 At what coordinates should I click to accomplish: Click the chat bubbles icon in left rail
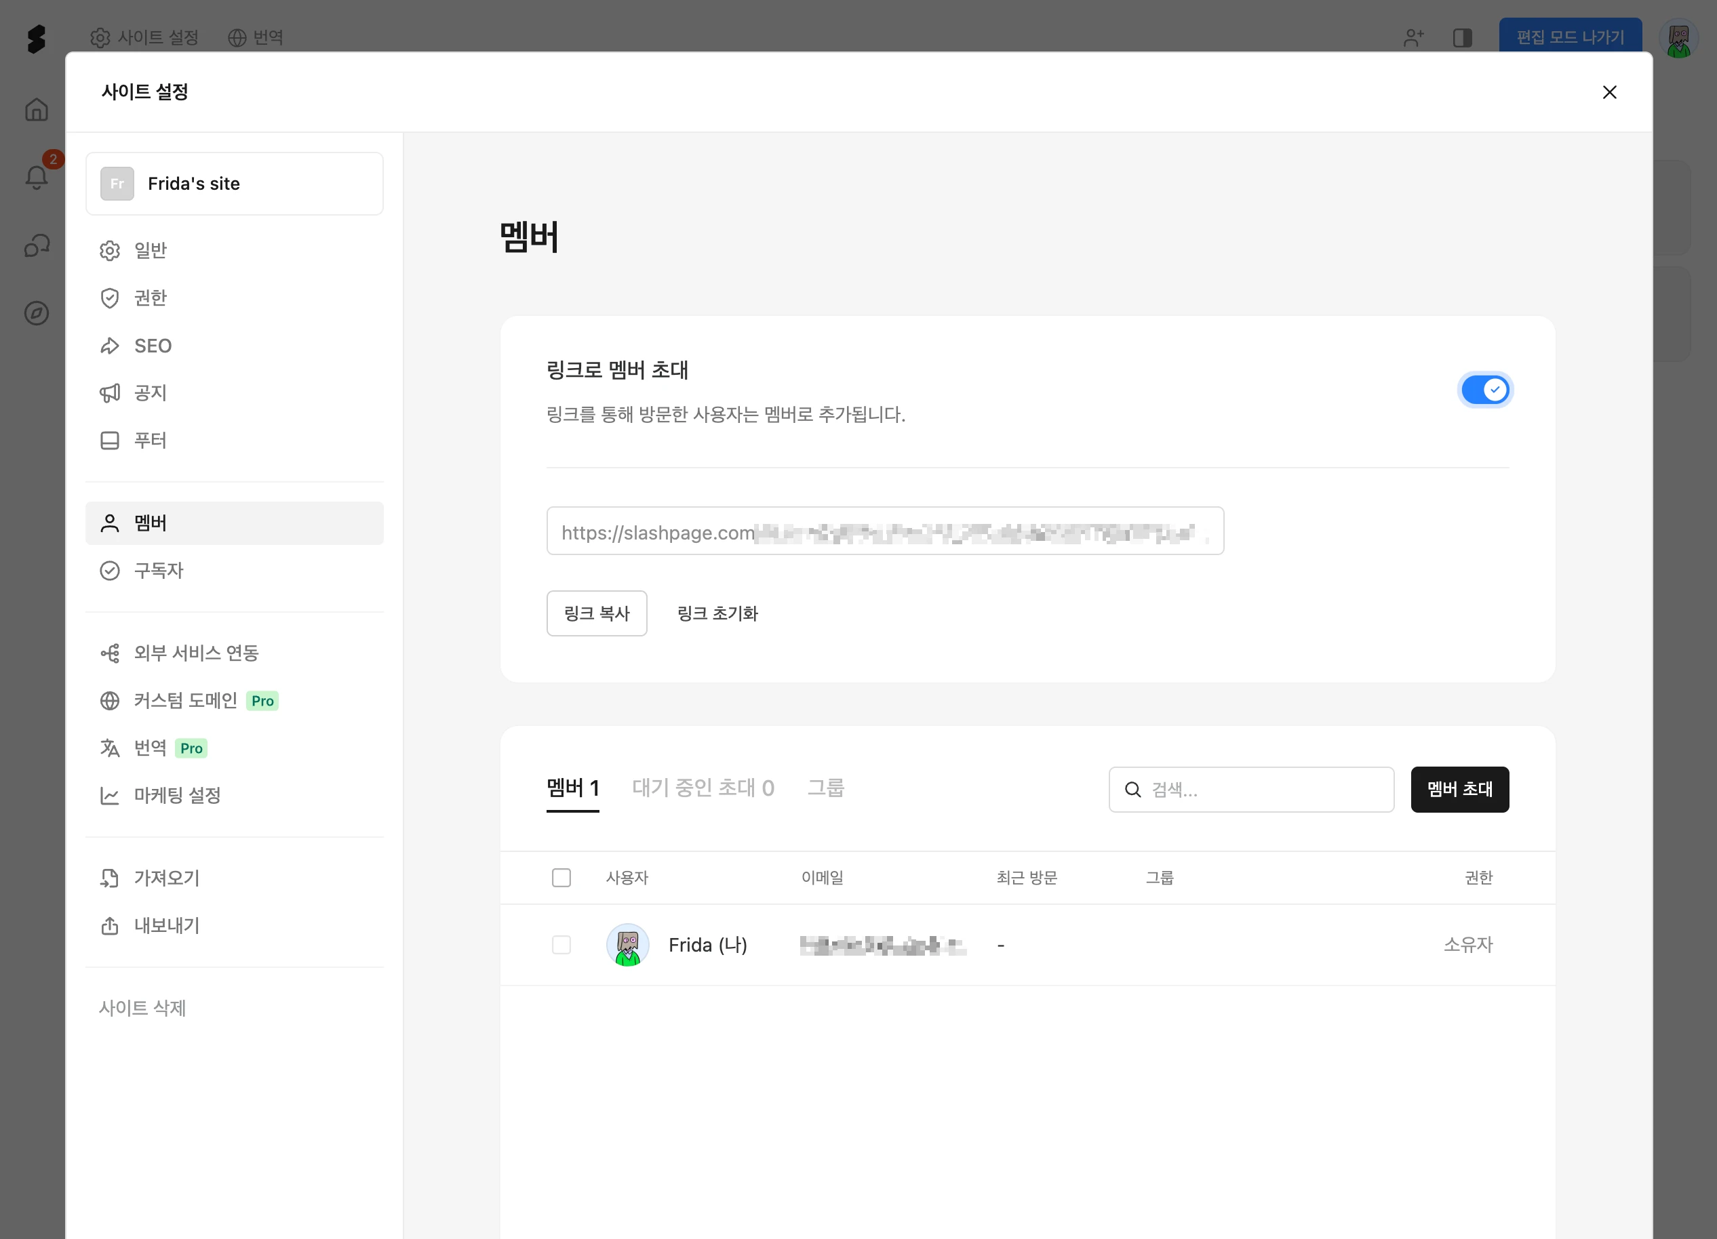click(x=37, y=245)
